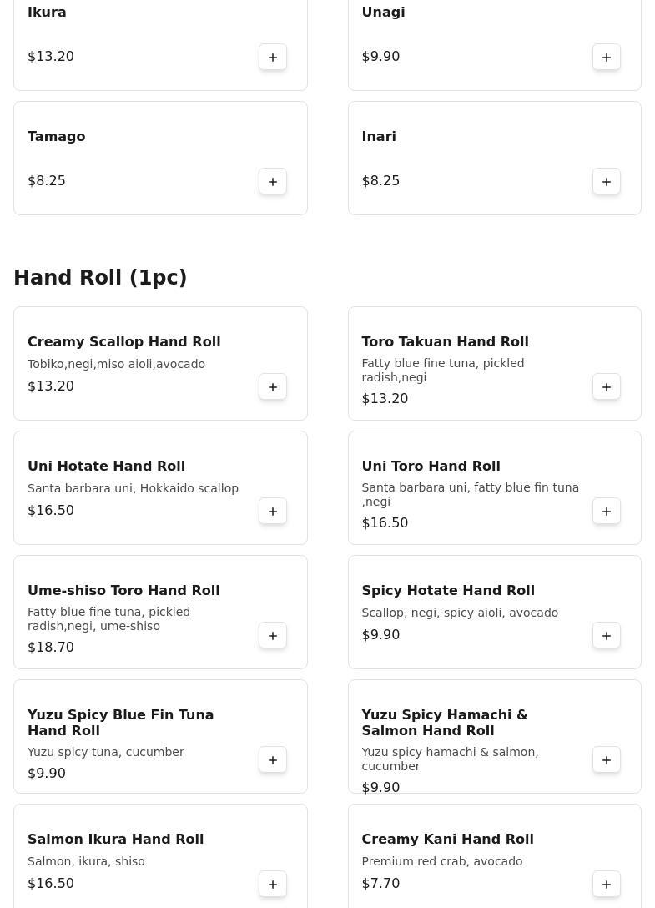Add Toro Takuan Hand Roll to cart

607,386
